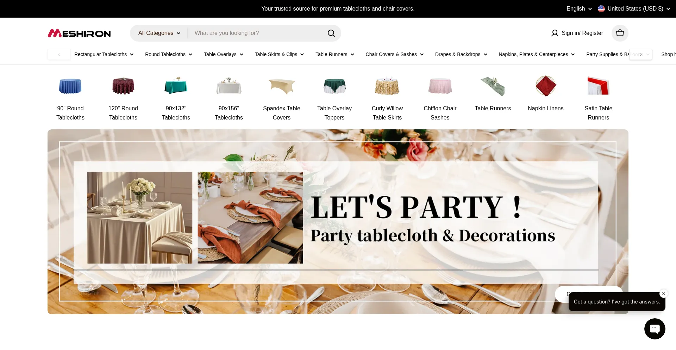Expand the Table Skirts & Clips menu
This screenshot has height=350, width=676.
click(279, 54)
